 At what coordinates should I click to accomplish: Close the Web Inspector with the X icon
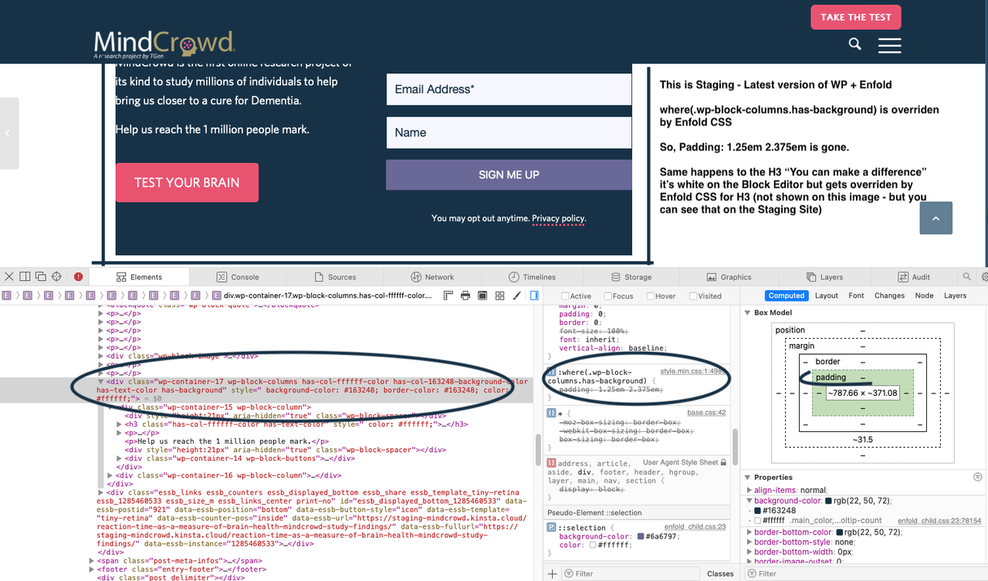click(x=8, y=276)
